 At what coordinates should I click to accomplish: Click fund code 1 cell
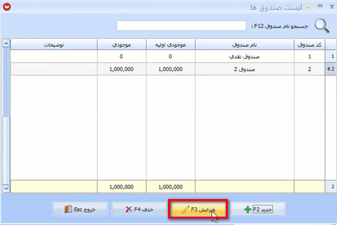(309, 56)
